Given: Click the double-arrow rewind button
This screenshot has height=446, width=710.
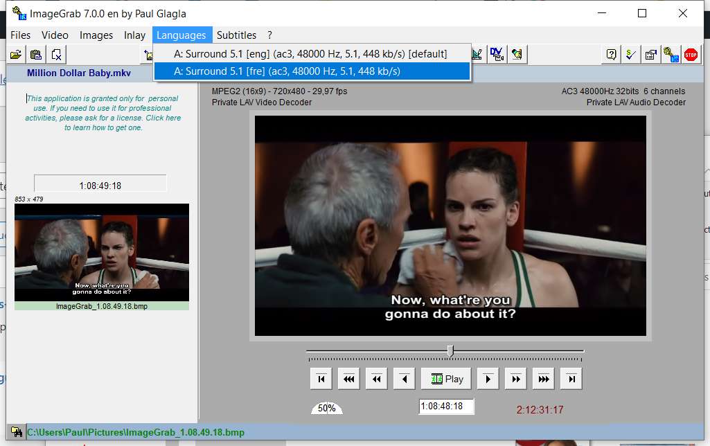Looking at the screenshot, I should tap(376, 379).
